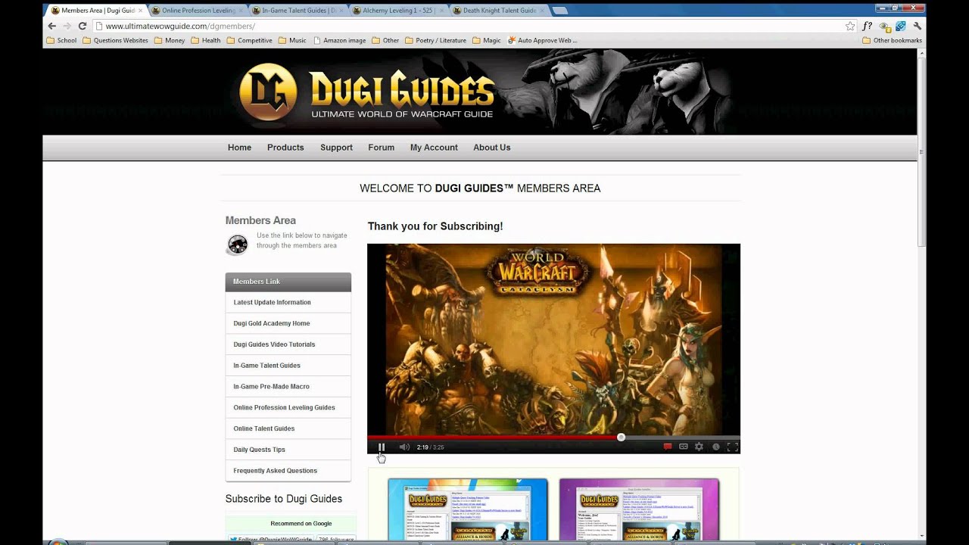The height and width of the screenshot is (545, 969).
Task: Open the f? font extension icon
Action: (x=868, y=26)
